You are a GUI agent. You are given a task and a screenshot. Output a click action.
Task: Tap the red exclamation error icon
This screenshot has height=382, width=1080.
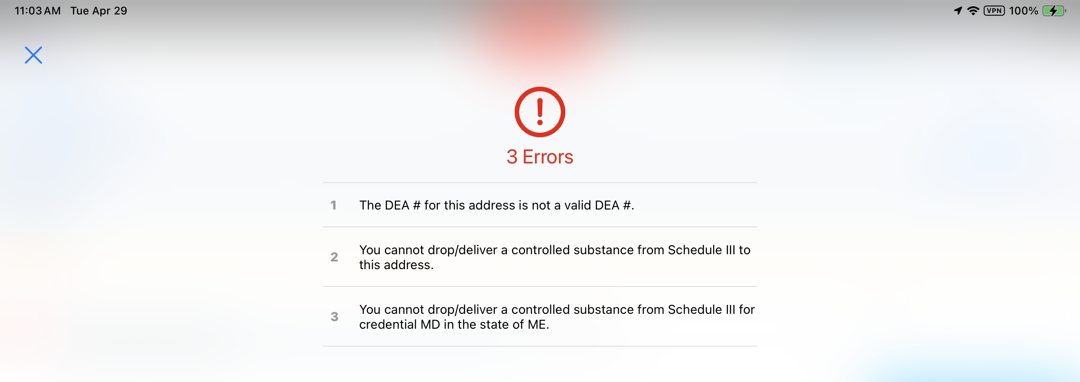click(540, 112)
